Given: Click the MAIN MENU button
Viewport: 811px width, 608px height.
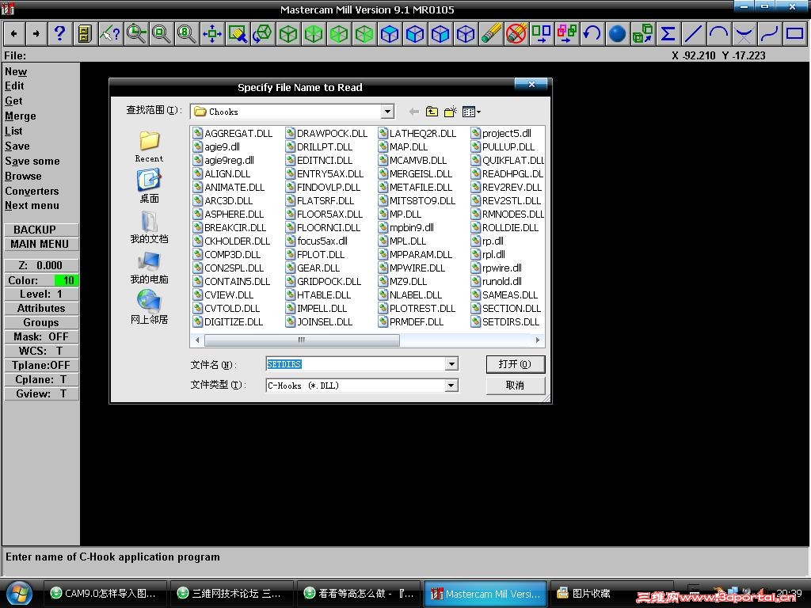Looking at the screenshot, I should coord(41,244).
